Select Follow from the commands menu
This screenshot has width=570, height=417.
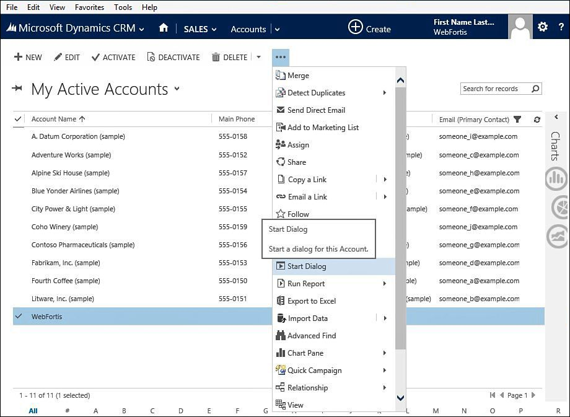click(x=334, y=214)
